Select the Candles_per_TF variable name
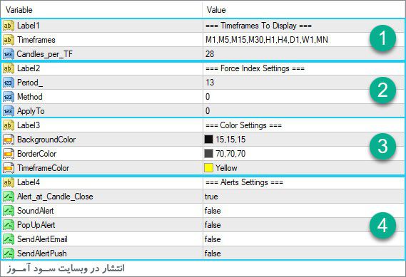The height and width of the screenshot is (277, 406). (45, 54)
